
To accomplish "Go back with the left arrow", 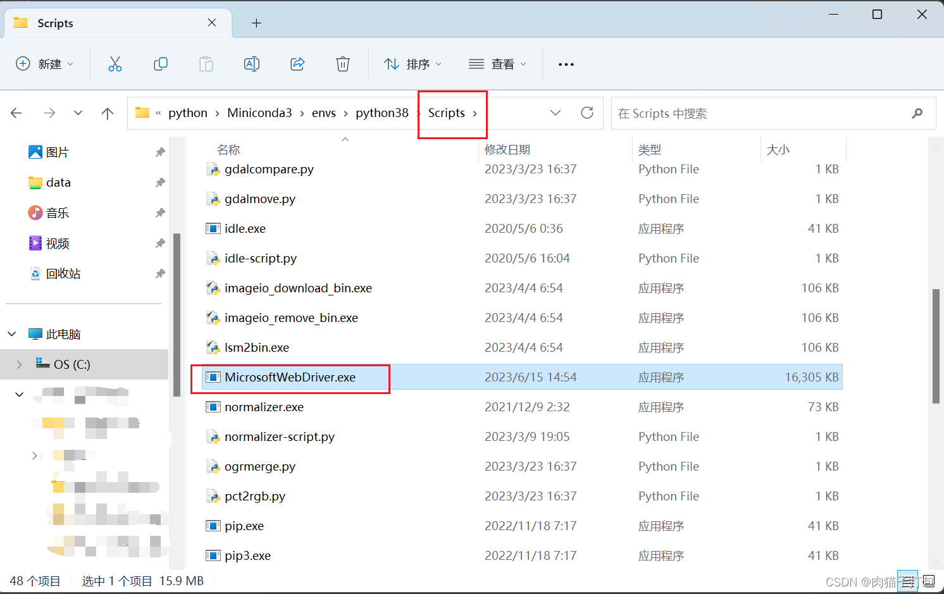I will click(16, 113).
